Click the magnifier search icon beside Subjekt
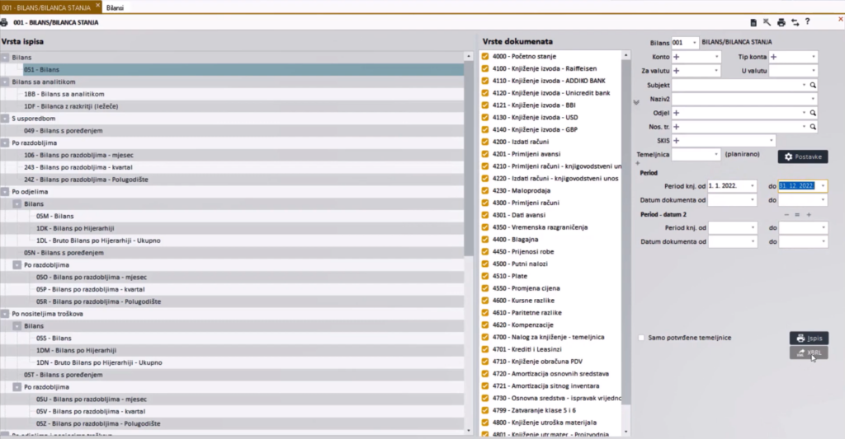Image resolution: width=845 pixels, height=439 pixels. tap(812, 85)
